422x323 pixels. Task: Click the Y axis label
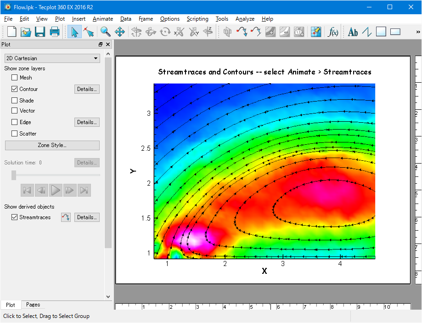pyautogui.click(x=133, y=171)
